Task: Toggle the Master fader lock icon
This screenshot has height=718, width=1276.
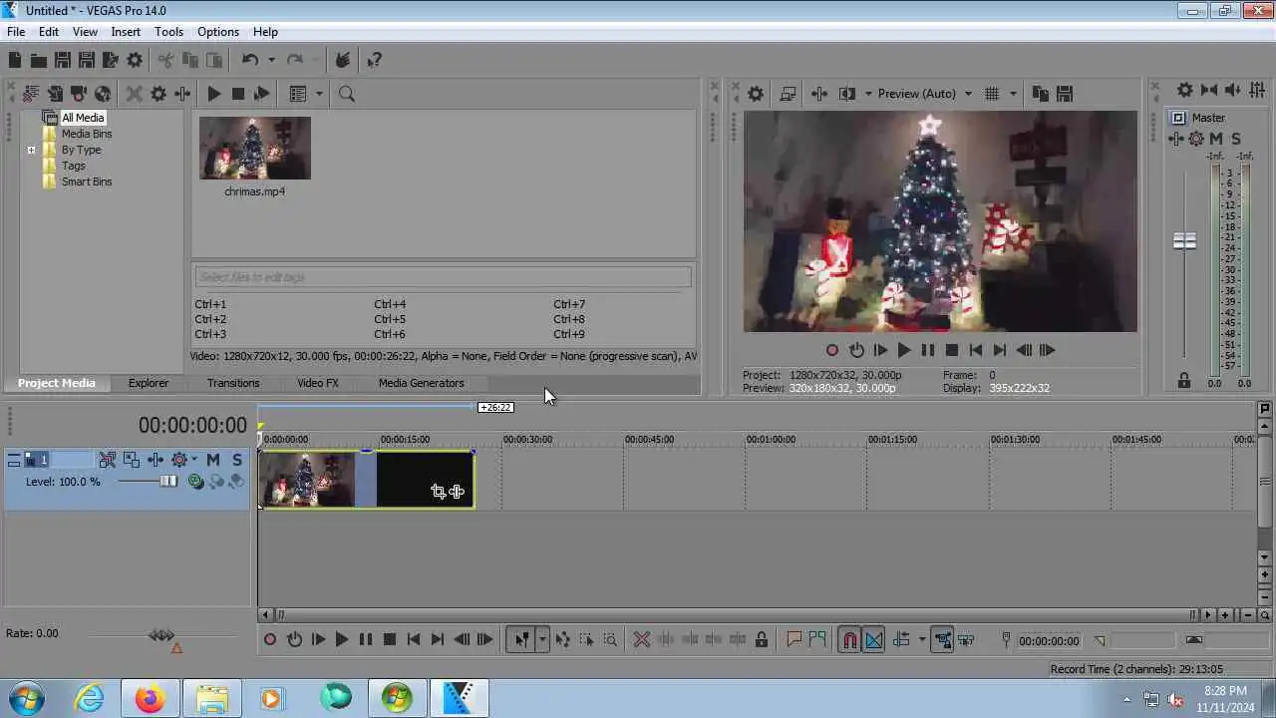Action: pos(1184,381)
